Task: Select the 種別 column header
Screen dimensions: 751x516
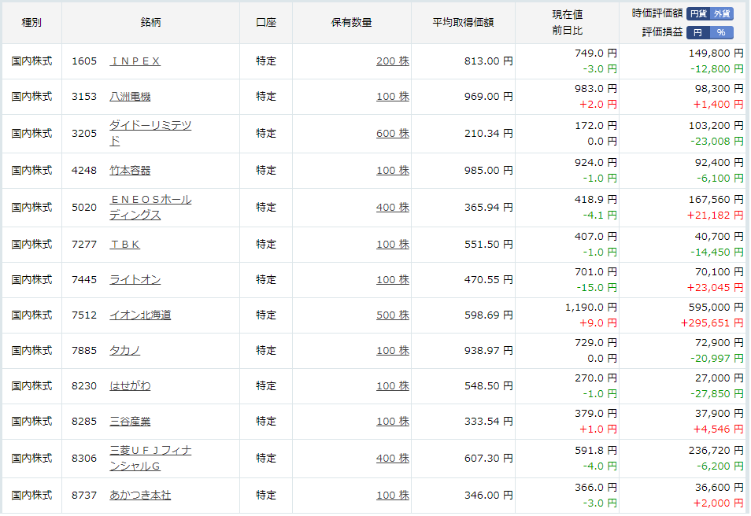Action: (31, 23)
